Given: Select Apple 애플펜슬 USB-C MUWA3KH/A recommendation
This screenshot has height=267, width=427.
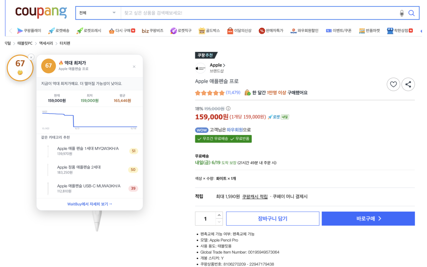Looking at the screenshot, I should [x=89, y=188].
